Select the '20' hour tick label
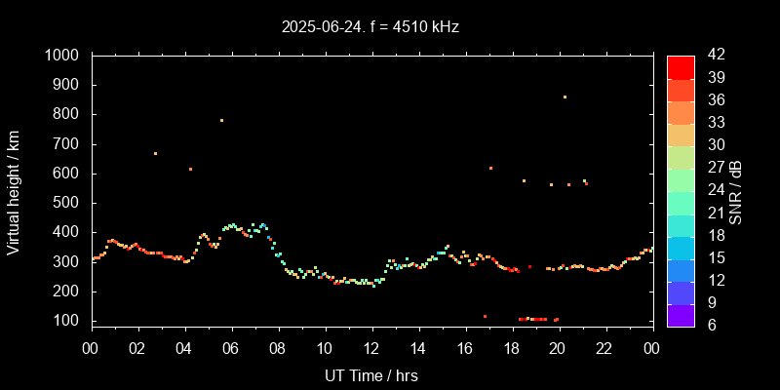 coord(558,348)
